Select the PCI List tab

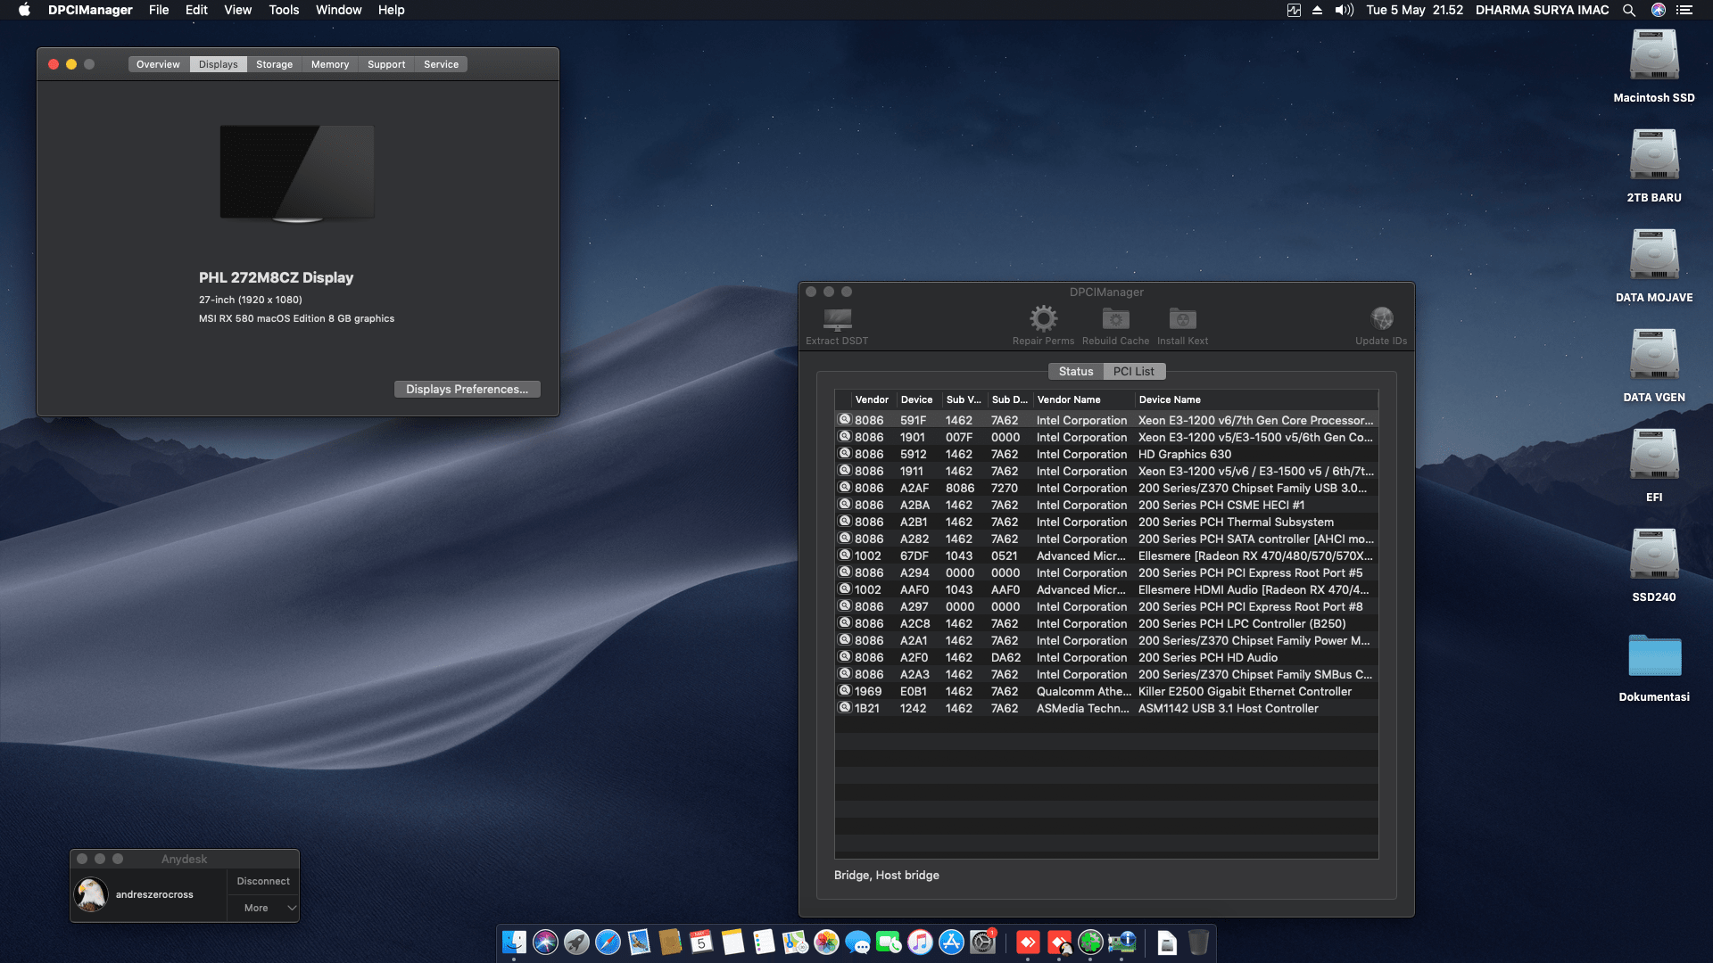(x=1133, y=371)
